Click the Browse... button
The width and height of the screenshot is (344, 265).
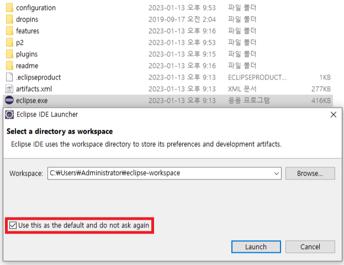click(x=310, y=173)
